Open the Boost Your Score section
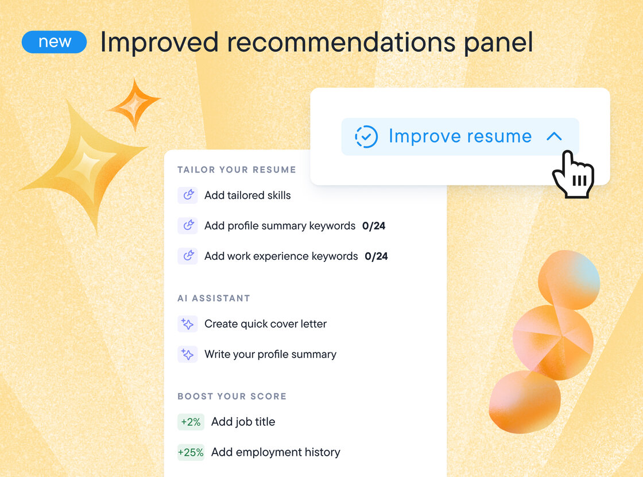Image resolution: width=643 pixels, height=477 pixels. (x=232, y=397)
